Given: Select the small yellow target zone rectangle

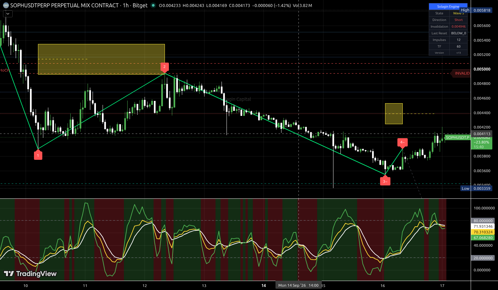Looking at the screenshot, I should click(394, 114).
